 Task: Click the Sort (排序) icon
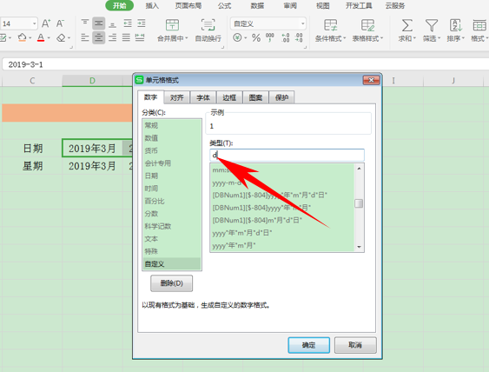click(x=456, y=25)
